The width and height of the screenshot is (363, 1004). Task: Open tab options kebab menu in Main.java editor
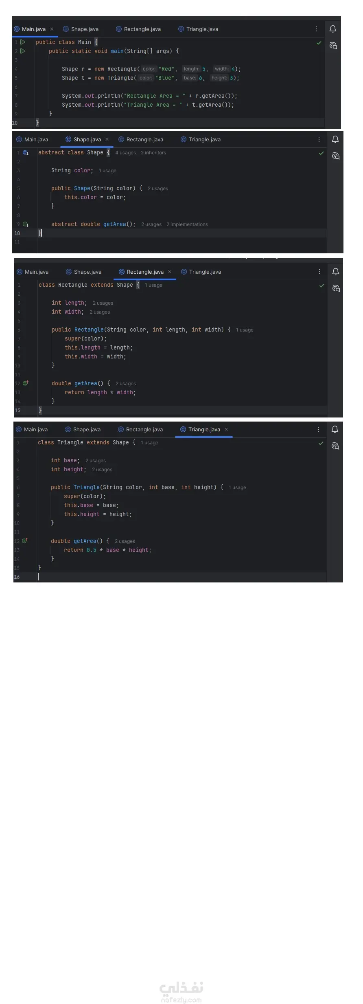pos(316,29)
